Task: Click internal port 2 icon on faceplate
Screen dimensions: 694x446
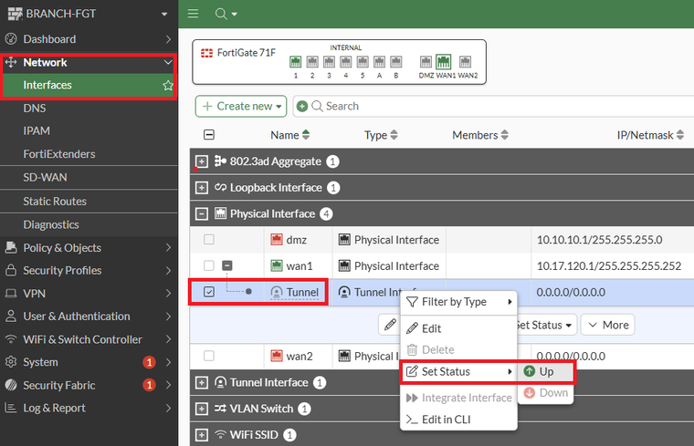Action: pos(312,61)
